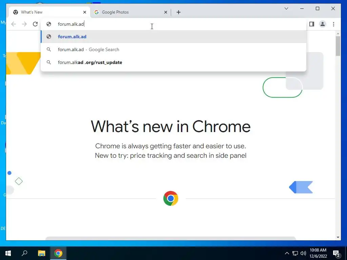
Task: Click the Chrome taskbar icon
Action: [x=58, y=253]
